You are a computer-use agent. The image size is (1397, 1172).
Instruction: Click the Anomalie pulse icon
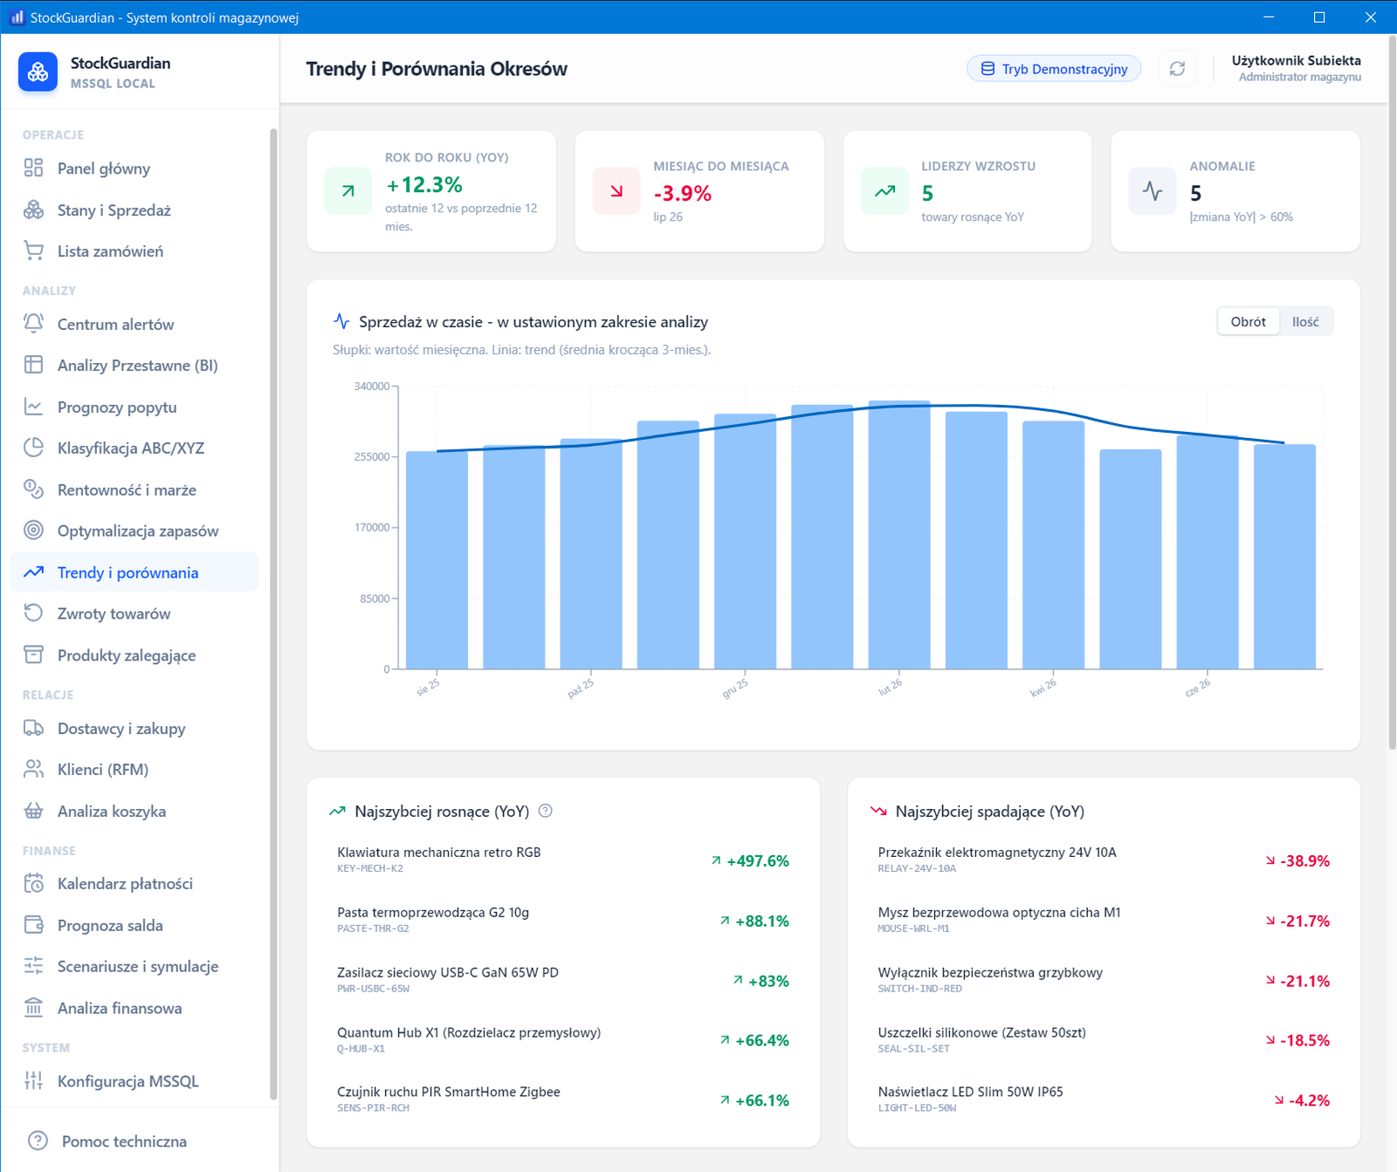pos(1153,191)
